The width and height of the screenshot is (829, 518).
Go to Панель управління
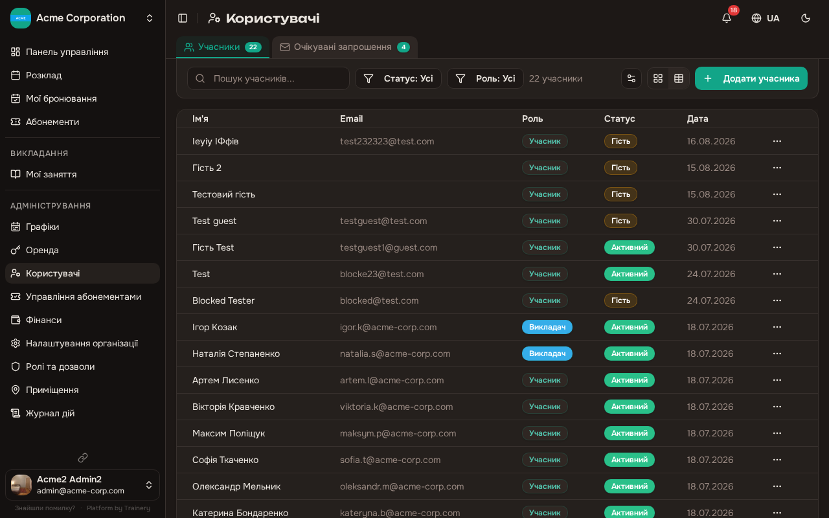83,52
